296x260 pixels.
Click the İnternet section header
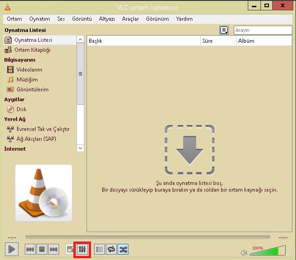[15, 149]
